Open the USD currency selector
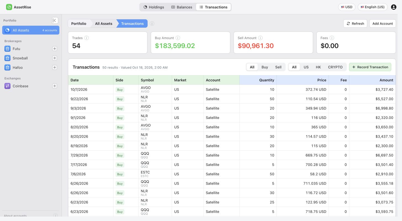This screenshot has height=221, width=402. 347,7
